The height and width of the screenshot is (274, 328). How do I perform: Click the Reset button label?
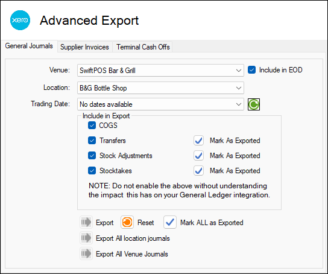[x=145, y=223]
